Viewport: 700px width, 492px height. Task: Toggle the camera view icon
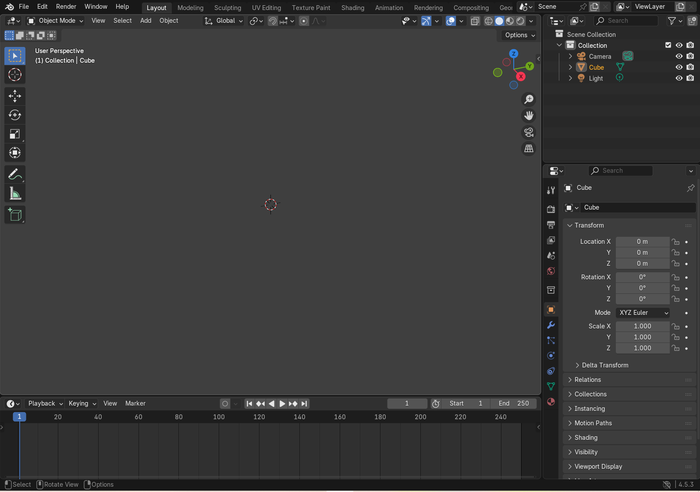click(529, 132)
